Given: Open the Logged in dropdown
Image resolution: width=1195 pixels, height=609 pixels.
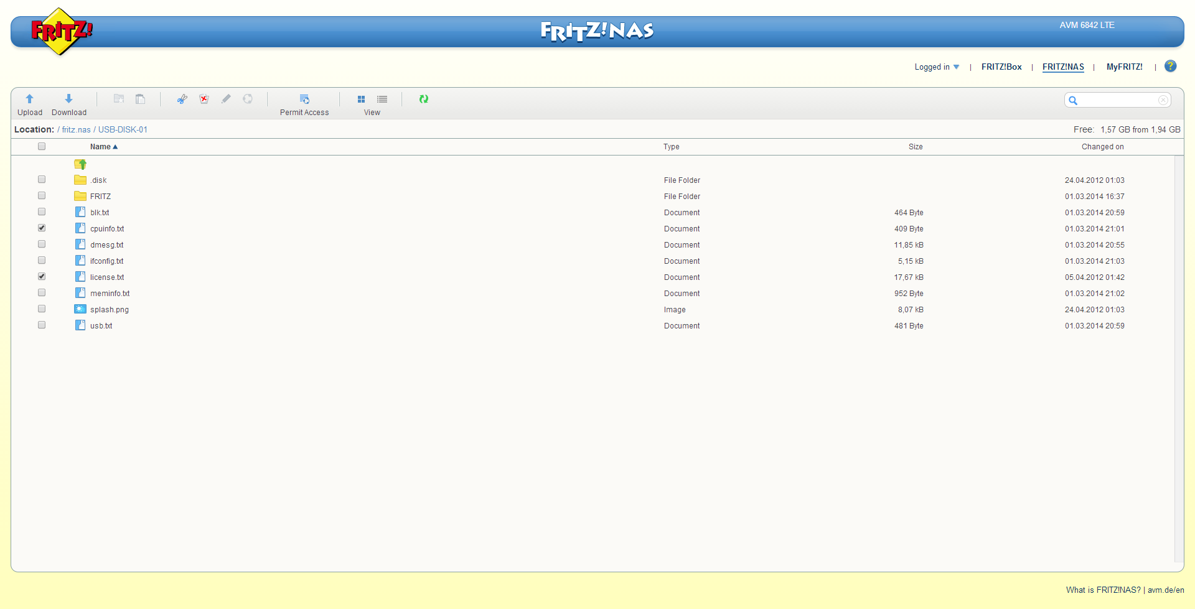Looking at the screenshot, I should click(x=937, y=67).
